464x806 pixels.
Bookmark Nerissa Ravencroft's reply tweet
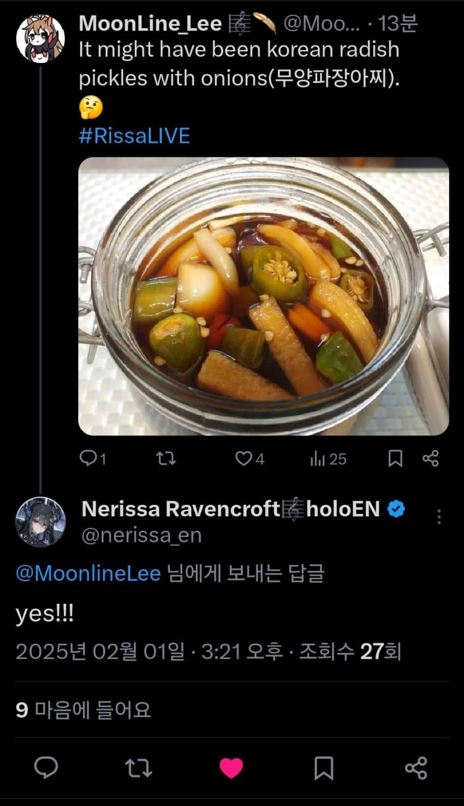324,768
